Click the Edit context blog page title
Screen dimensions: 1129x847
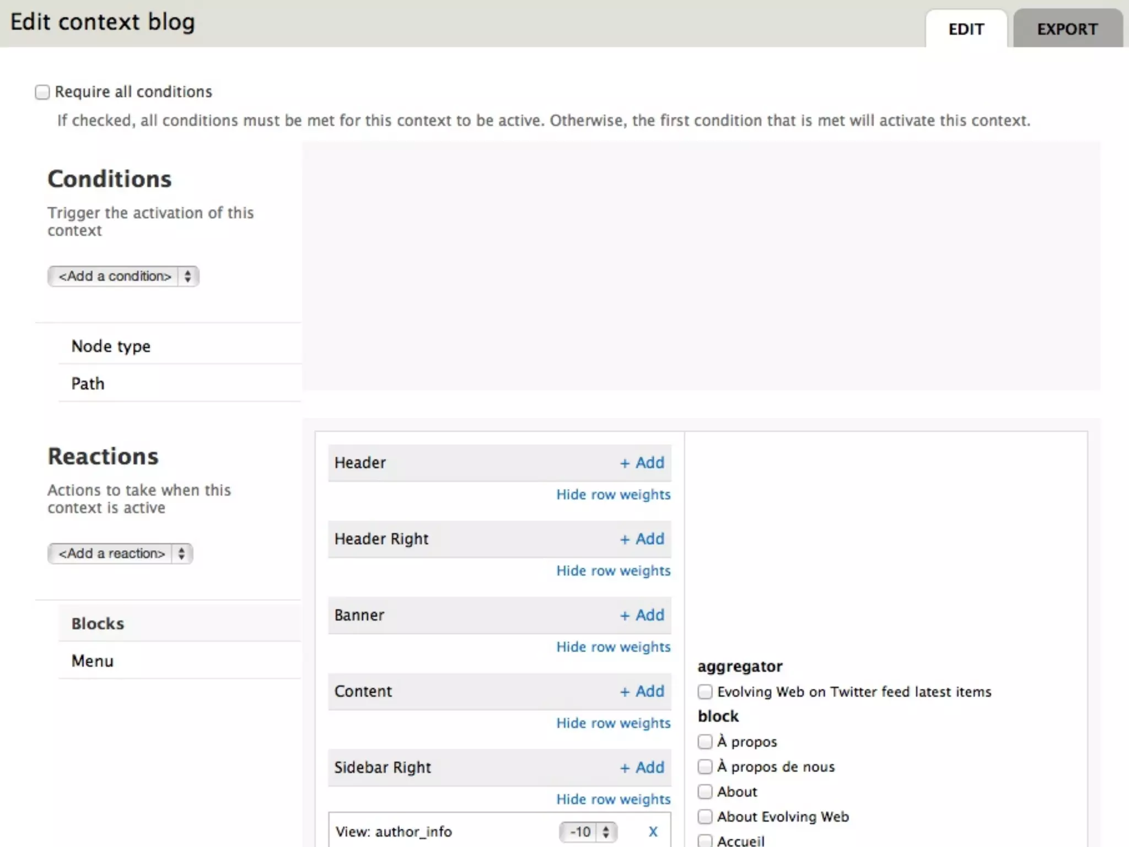(103, 22)
